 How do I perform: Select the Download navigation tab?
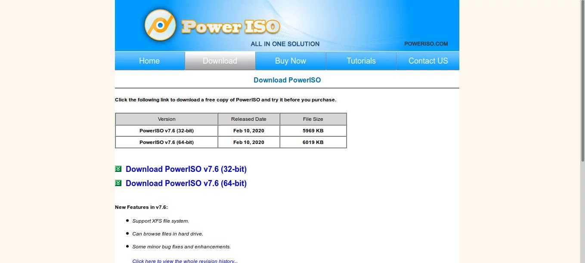coord(220,61)
